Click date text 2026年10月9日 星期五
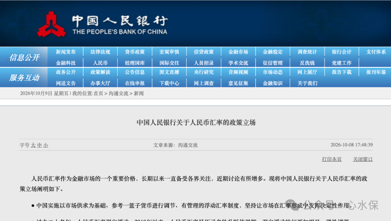 (x=44, y=93)
